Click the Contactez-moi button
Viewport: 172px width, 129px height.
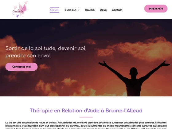point(21,67)
